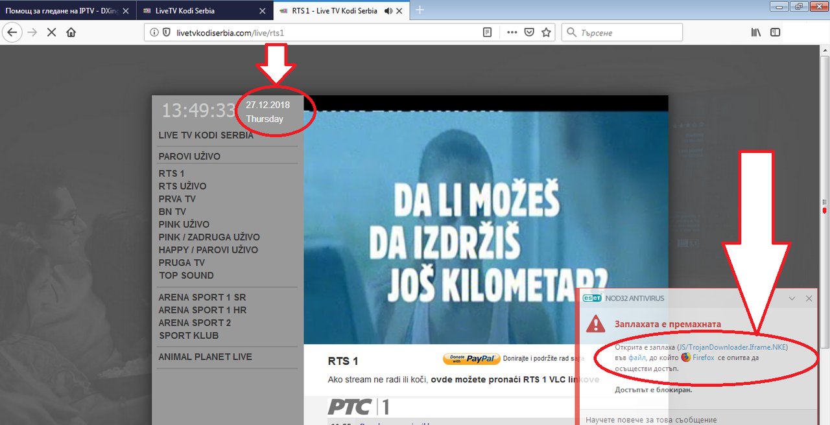The width and height of the screenshot is (830, 425).
Task: Open PINK UŽIVO channel
Action: click(x=184, y=224)
